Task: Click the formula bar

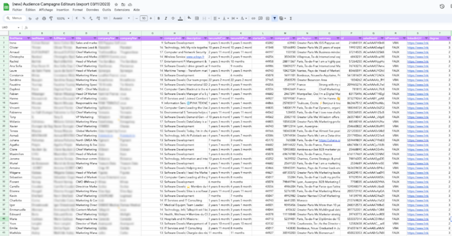Action: click(x=239, y=28)
